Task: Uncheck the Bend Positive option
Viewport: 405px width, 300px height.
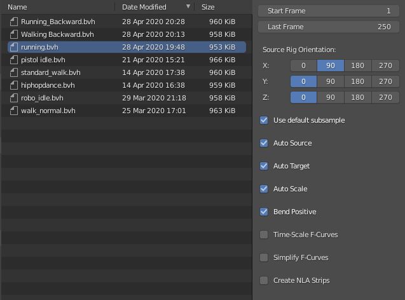Action: click(x=264, y=212)
